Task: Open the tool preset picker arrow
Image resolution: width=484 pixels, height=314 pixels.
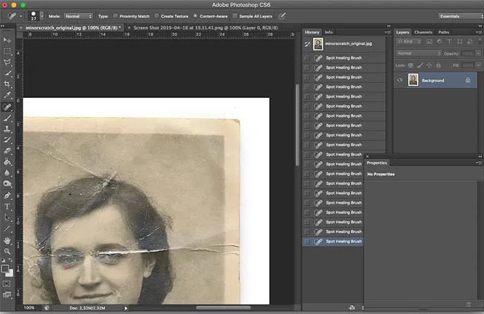Action: 21,16
